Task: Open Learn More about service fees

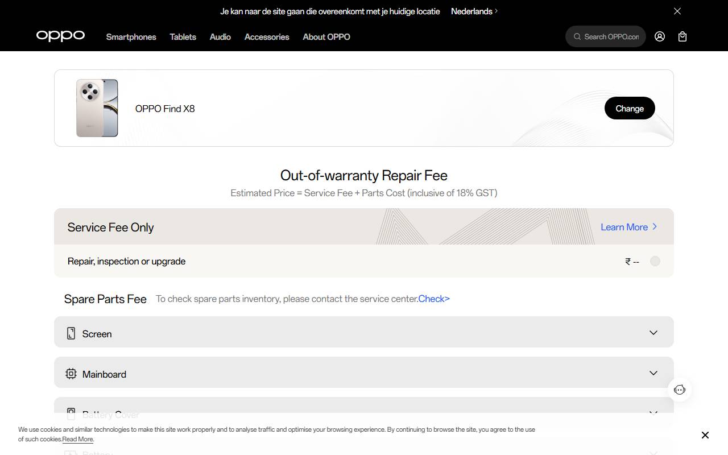Action: [624, 226]
